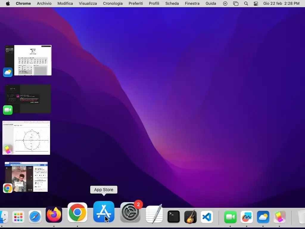Screen dimensions: 305x229
Task: Open Freeform from the Dock
Action: pyautogui.click(x=247, y=217)
